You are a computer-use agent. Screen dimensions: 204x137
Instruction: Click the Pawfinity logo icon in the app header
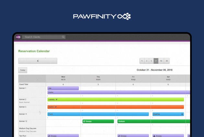[x=18, y=37]
